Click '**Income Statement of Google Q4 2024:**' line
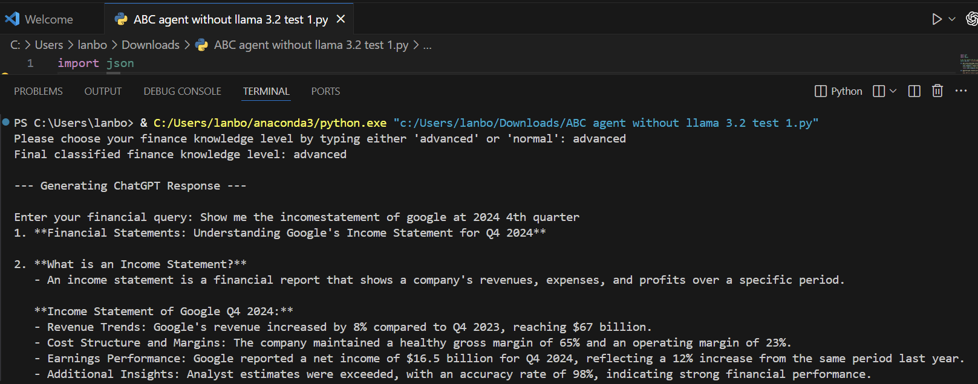 [163, 312]
